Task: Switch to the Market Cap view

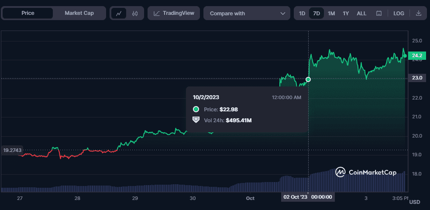Action: pos(79,13)
